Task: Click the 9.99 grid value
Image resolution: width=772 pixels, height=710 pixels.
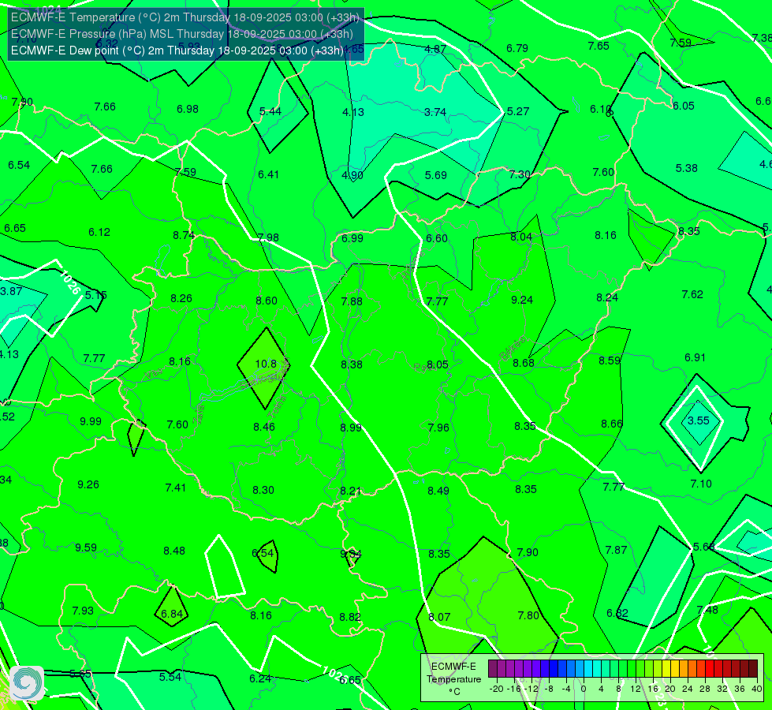Action: point(91,421)
